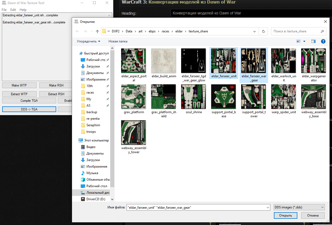This screenshot has width=332, height=225.
Task: Expand the file name history dropdown
Action: coord(267,207)
